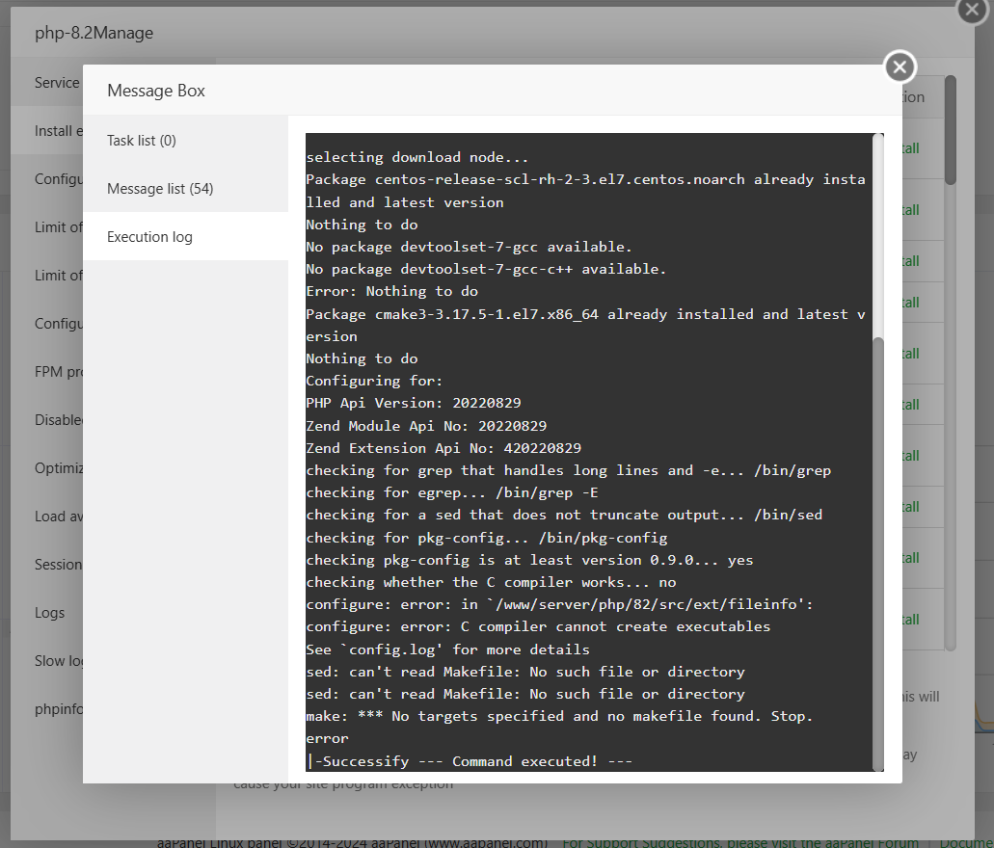Screen dimensions: 994x848
Task: Open Slow log in php-8.2Manage sidebar
Action: tap(58, 660)
